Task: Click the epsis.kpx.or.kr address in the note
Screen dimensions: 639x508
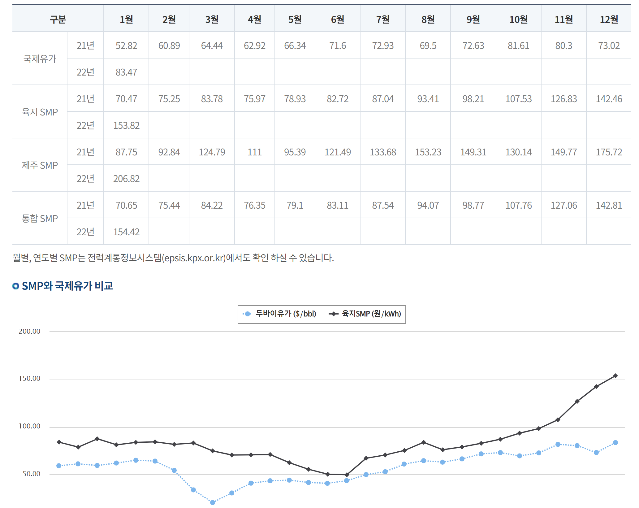Action: point(194,258)
